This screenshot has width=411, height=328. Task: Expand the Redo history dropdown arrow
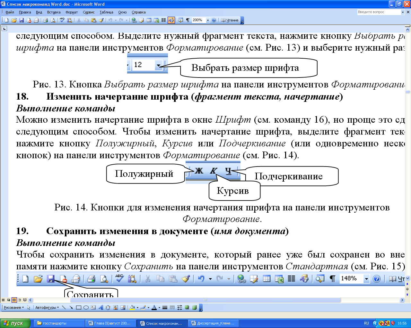127,20
